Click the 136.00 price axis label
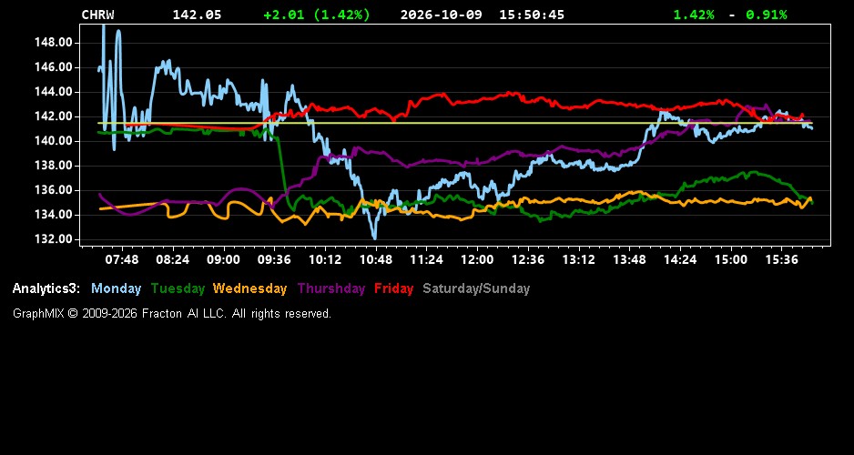854x455 pixels. pos(53,190)
